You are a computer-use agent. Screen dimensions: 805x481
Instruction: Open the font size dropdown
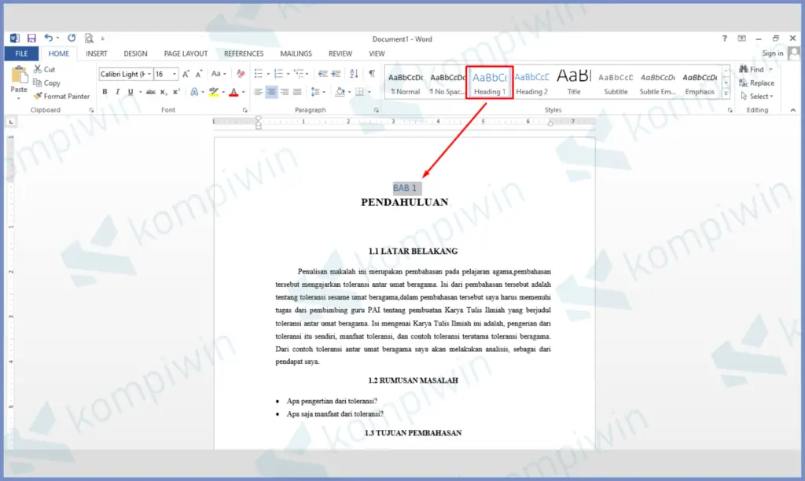(x=174, y=74)
